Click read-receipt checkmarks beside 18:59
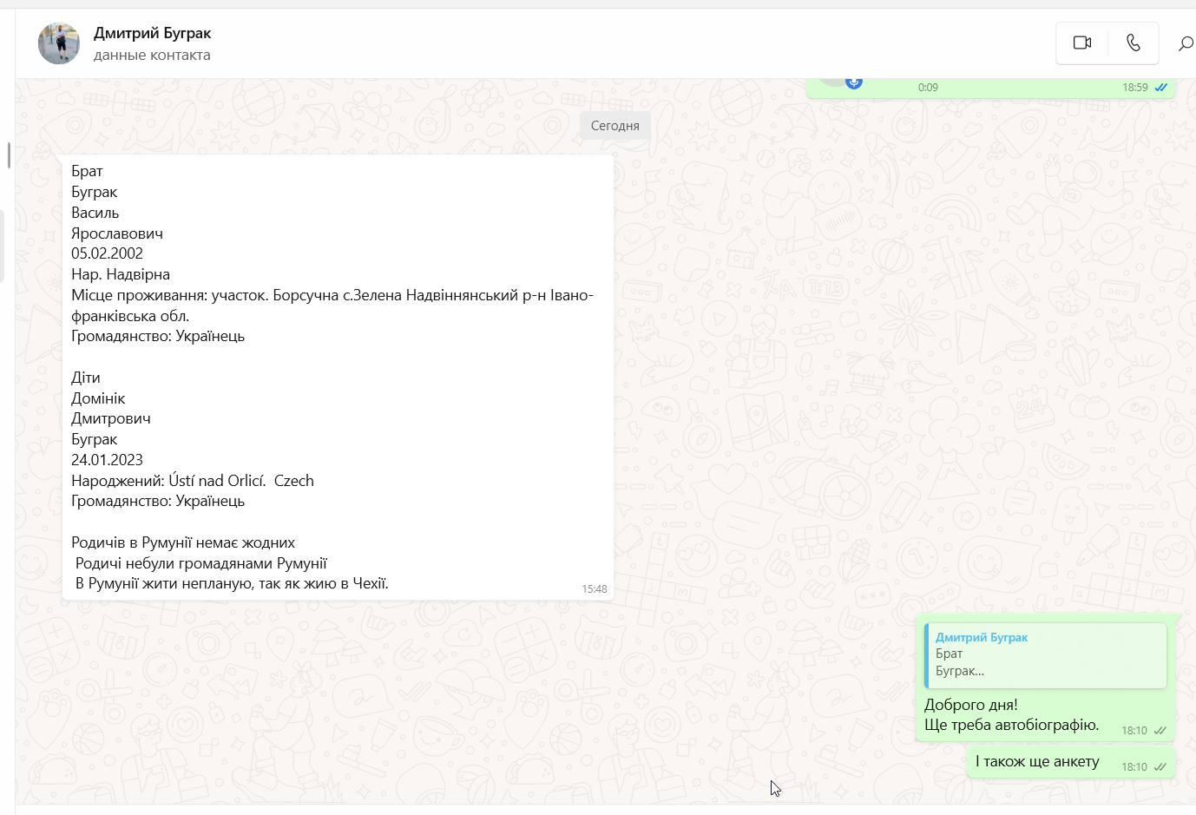1196x815 pixels. (1160, 88)
